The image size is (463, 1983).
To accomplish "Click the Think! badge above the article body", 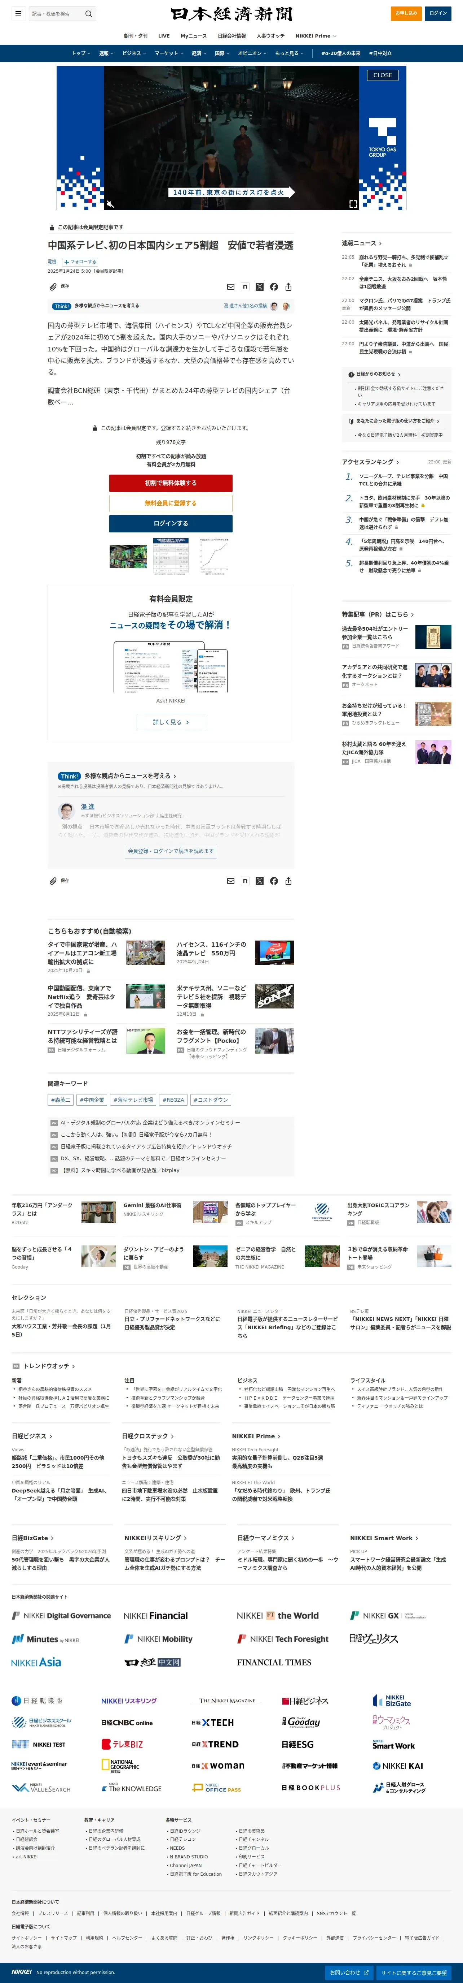I will pyautogui.click(x=62, y=306).
